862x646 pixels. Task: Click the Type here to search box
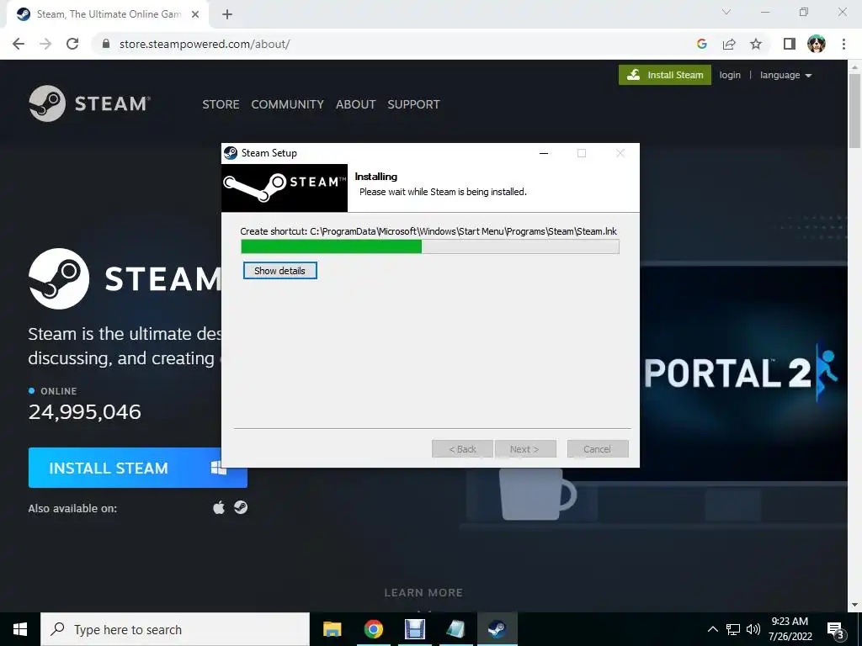[x=175, y=629]
